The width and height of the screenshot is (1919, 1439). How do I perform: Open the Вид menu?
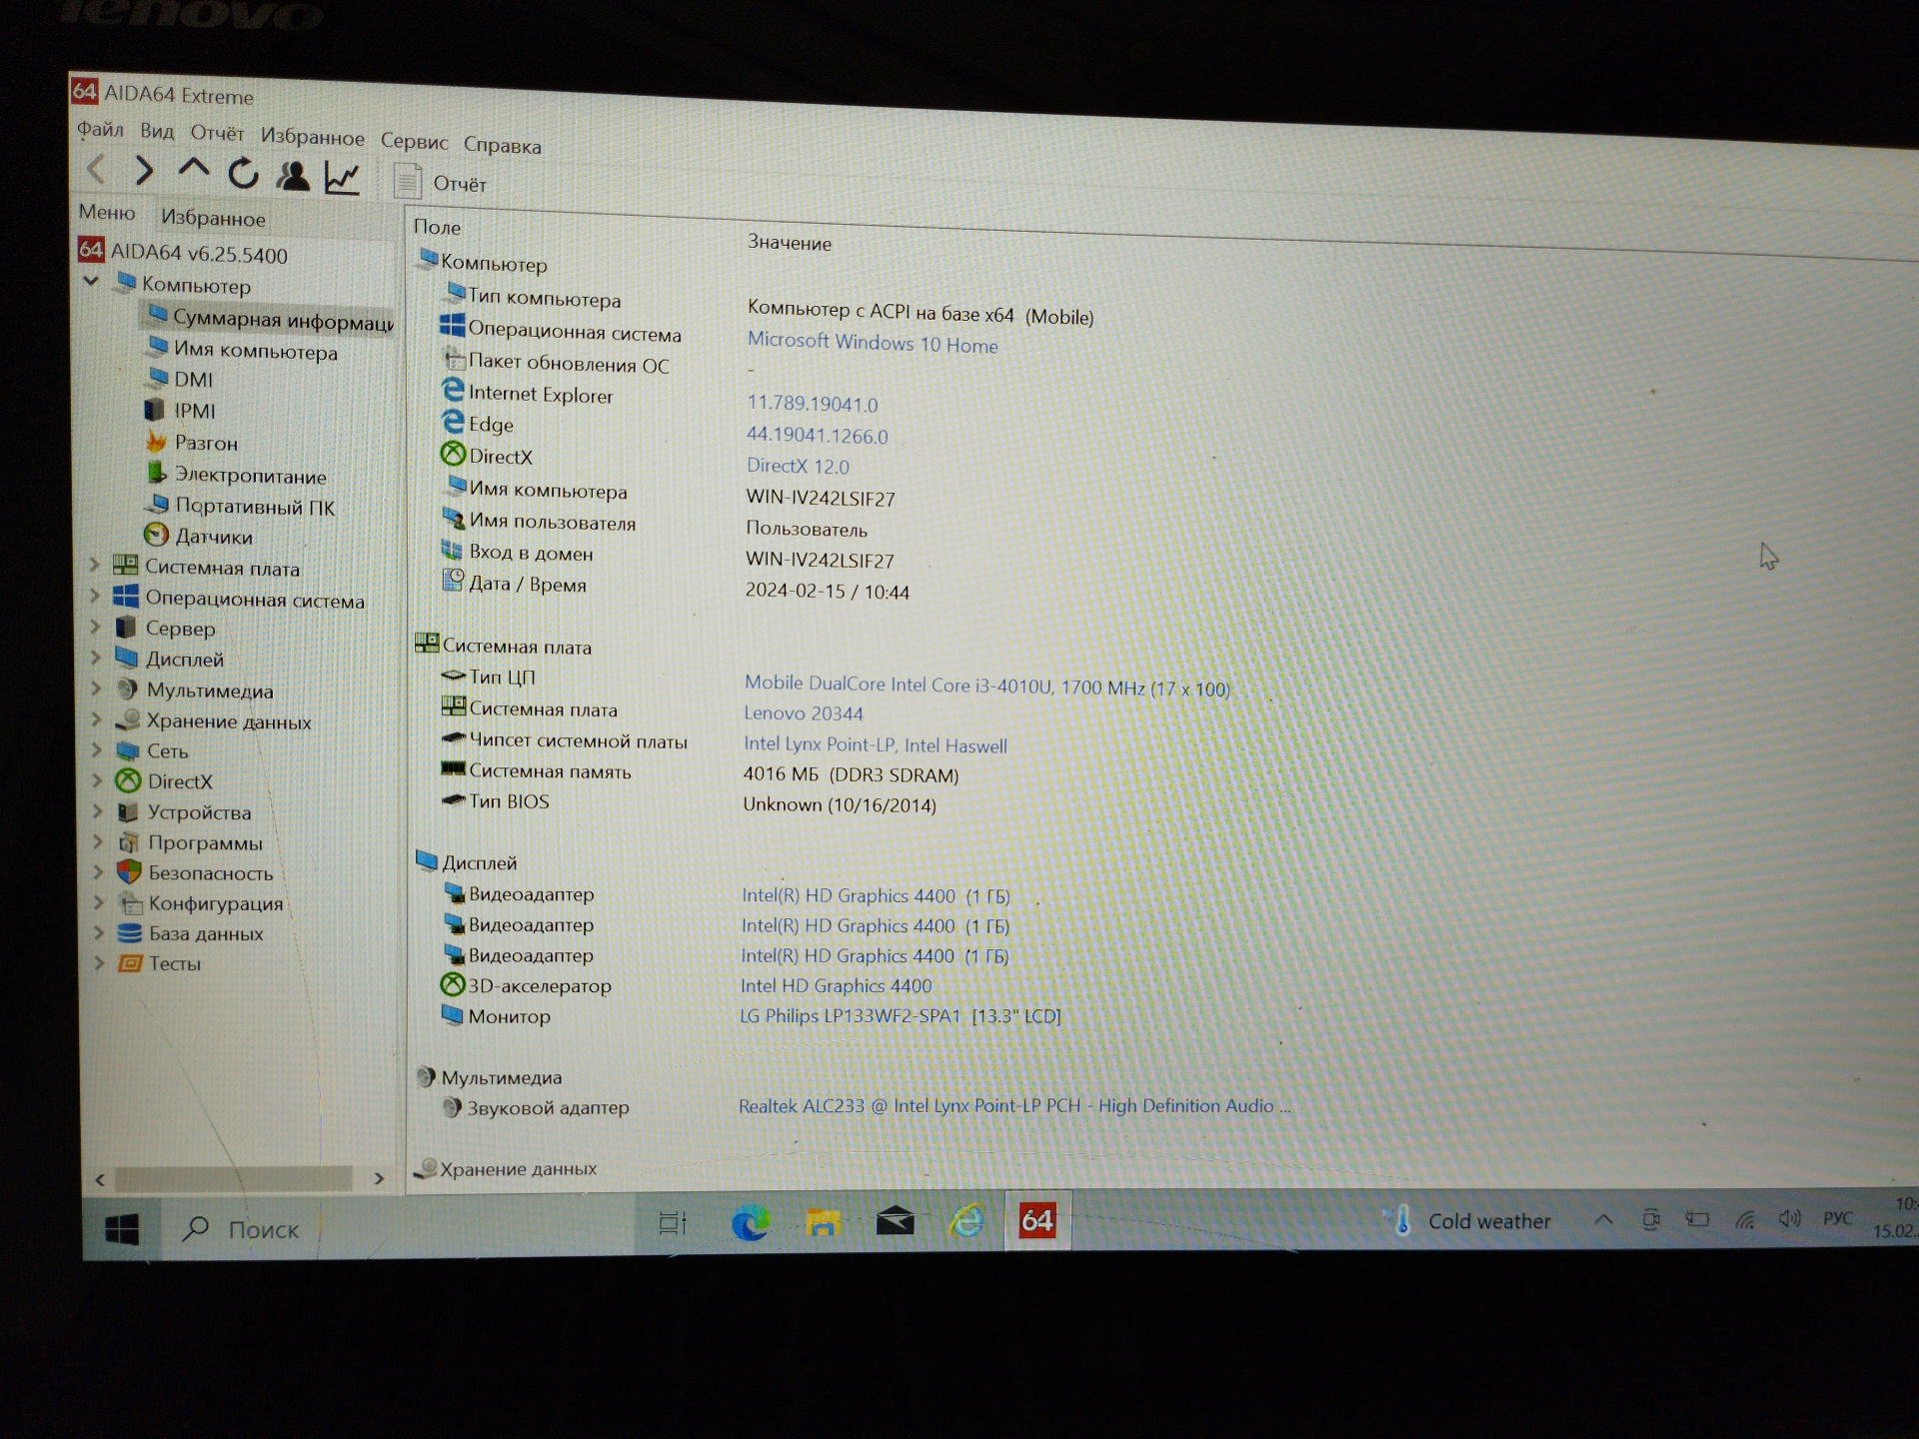point(157,131)
